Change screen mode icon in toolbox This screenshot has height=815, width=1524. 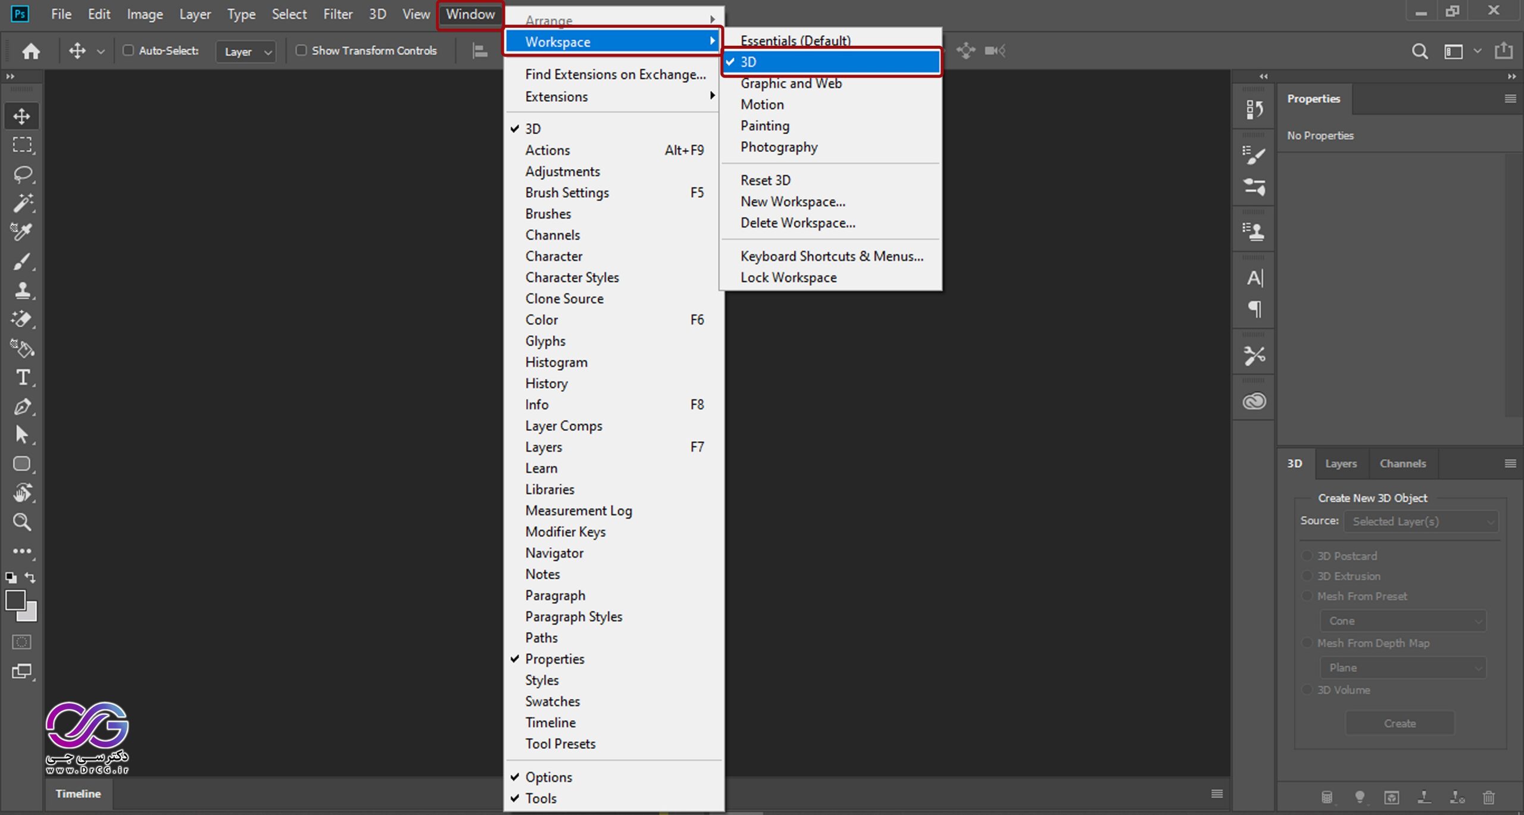[22, 672]
